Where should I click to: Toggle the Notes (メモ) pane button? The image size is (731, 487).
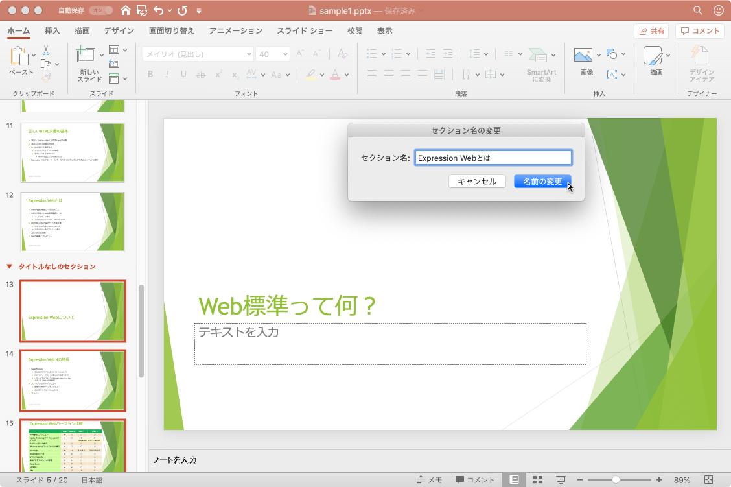[430, 479]
